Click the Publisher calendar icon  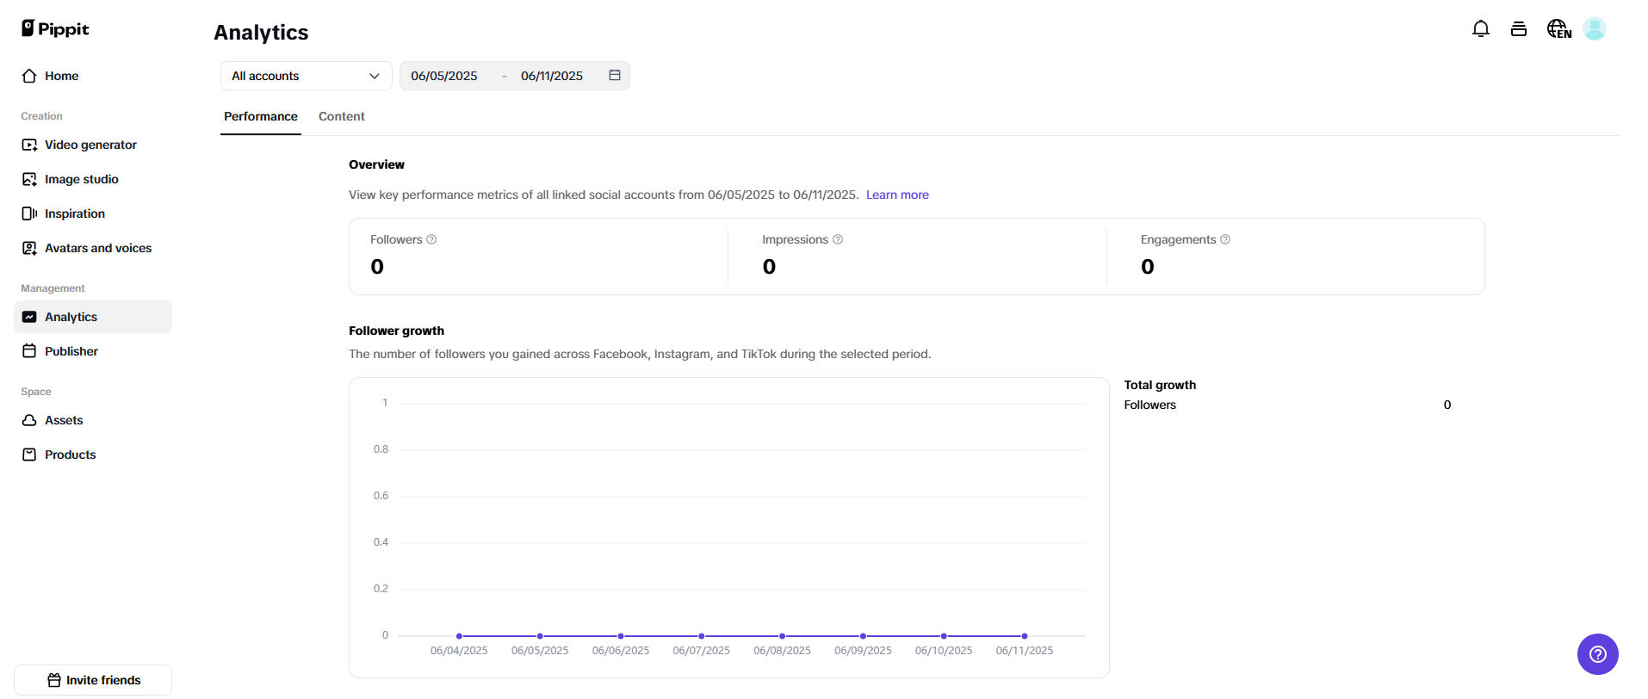point(29,351)
